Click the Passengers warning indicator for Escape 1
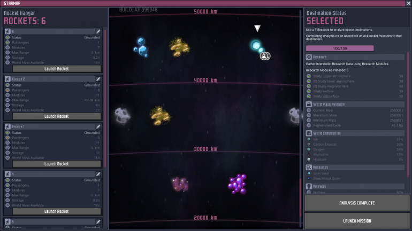This screenshot has height=231, width=412. [x=7, y=138]
